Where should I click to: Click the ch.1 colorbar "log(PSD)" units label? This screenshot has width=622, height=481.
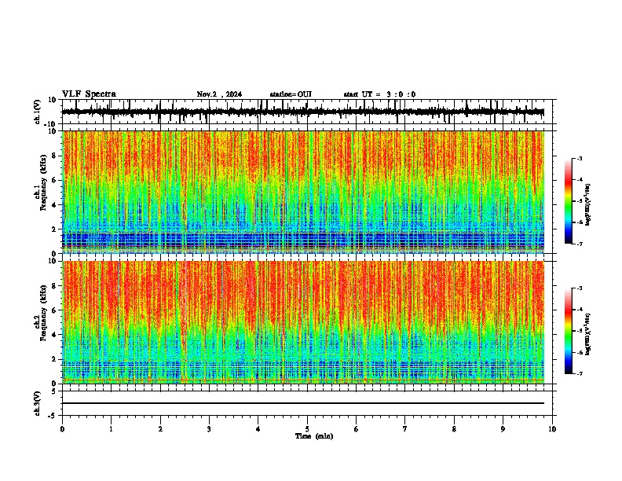pos(588,205)
